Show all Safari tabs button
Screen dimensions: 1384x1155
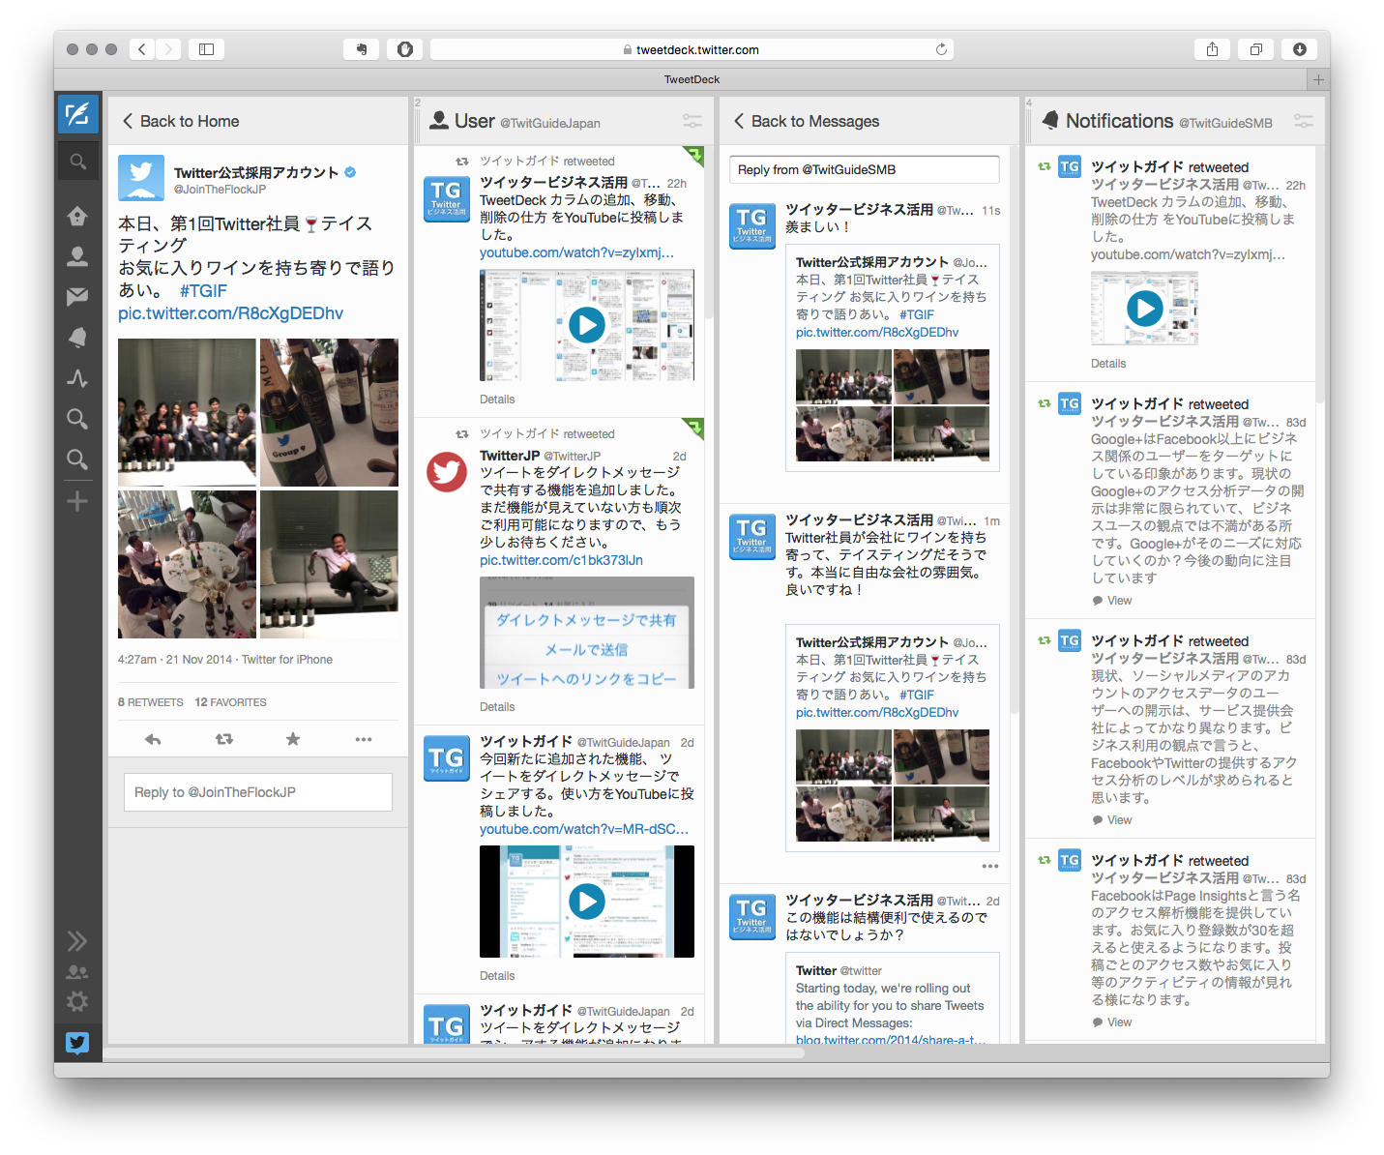coord(1255,49)
